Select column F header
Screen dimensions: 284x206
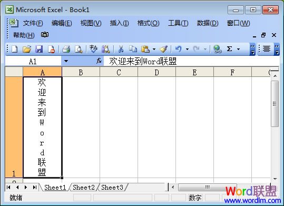click(x=232, y=72)
